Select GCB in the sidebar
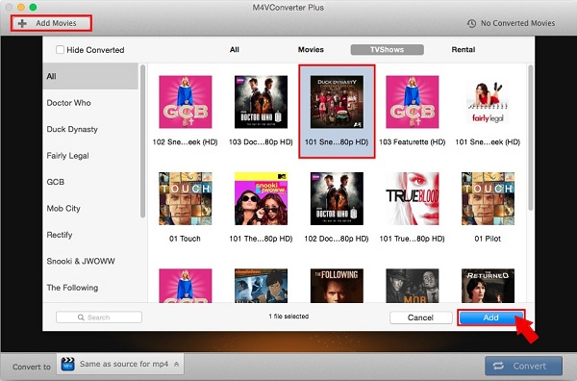 [x=90, y=182]
